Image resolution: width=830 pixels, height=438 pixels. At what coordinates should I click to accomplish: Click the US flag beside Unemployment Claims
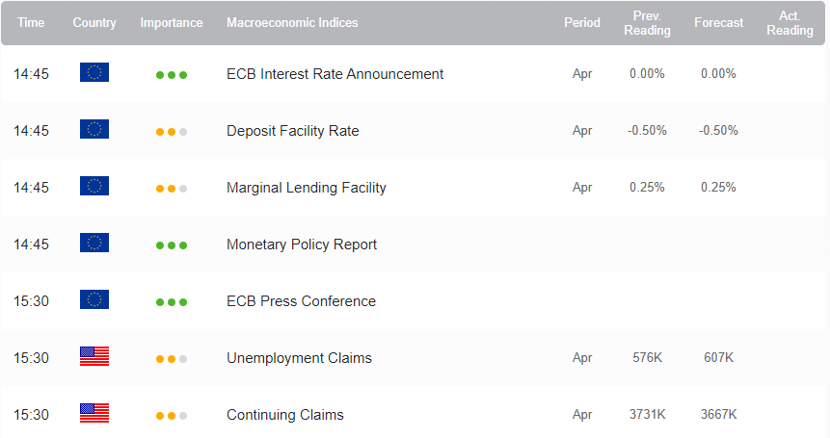pos(94,356)
